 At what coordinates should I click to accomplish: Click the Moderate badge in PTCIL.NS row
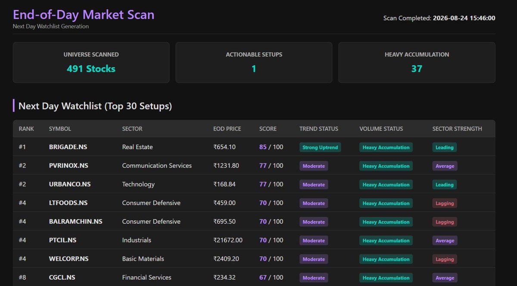tap(314, 240)
